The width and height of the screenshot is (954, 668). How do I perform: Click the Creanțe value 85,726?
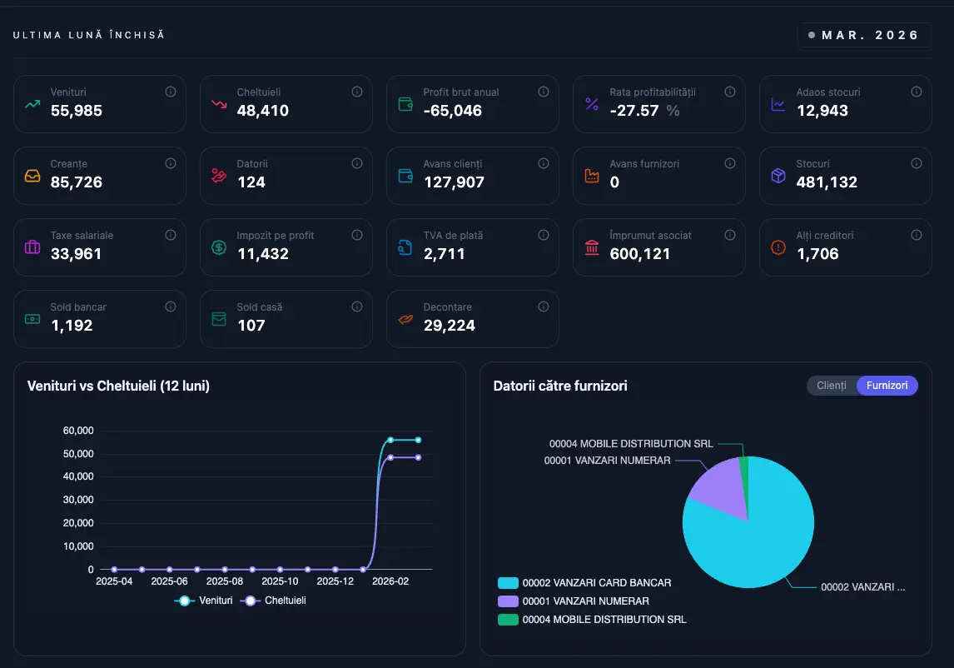[77, 182]
